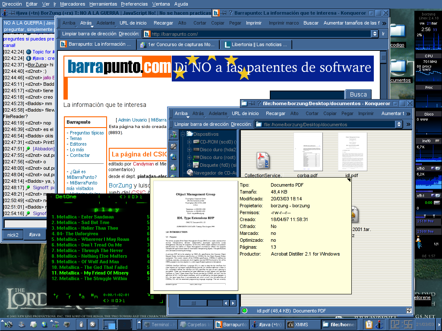
Task: Click the lock screen icon in panel
Action: [81, 324]
